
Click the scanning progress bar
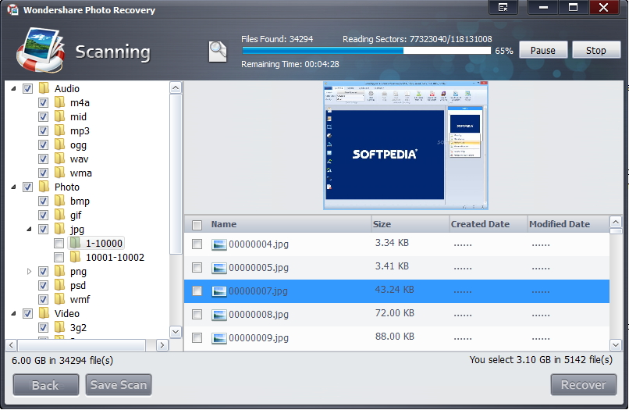point(366,51)
